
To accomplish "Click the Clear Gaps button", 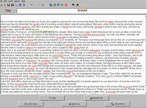I will point(31,104).
